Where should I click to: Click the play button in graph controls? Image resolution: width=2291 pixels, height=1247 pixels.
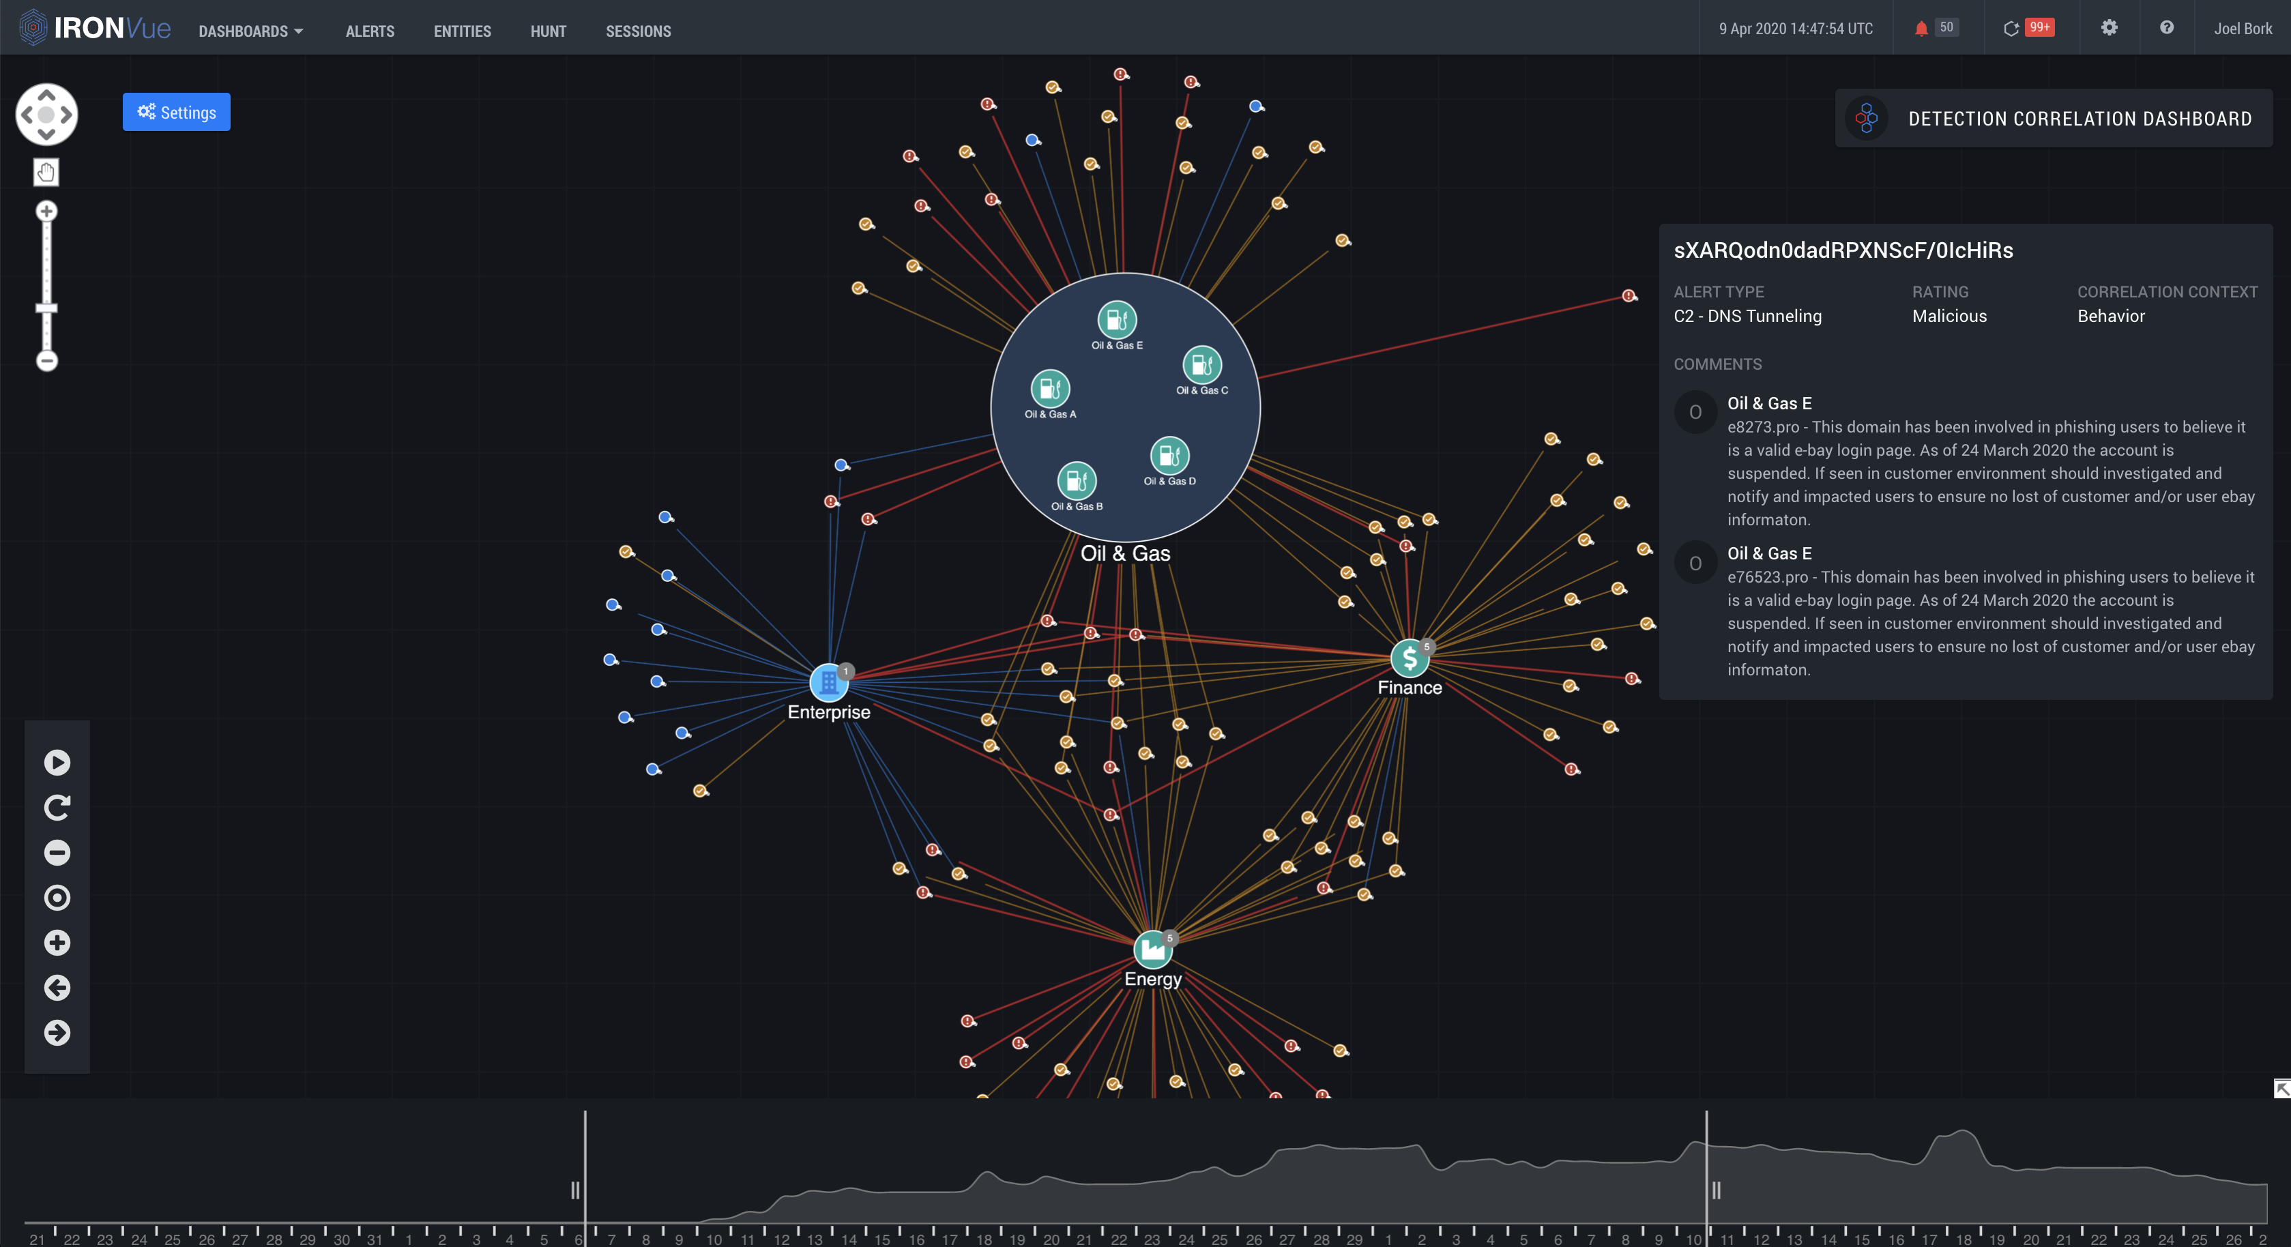tap(57, 762)
